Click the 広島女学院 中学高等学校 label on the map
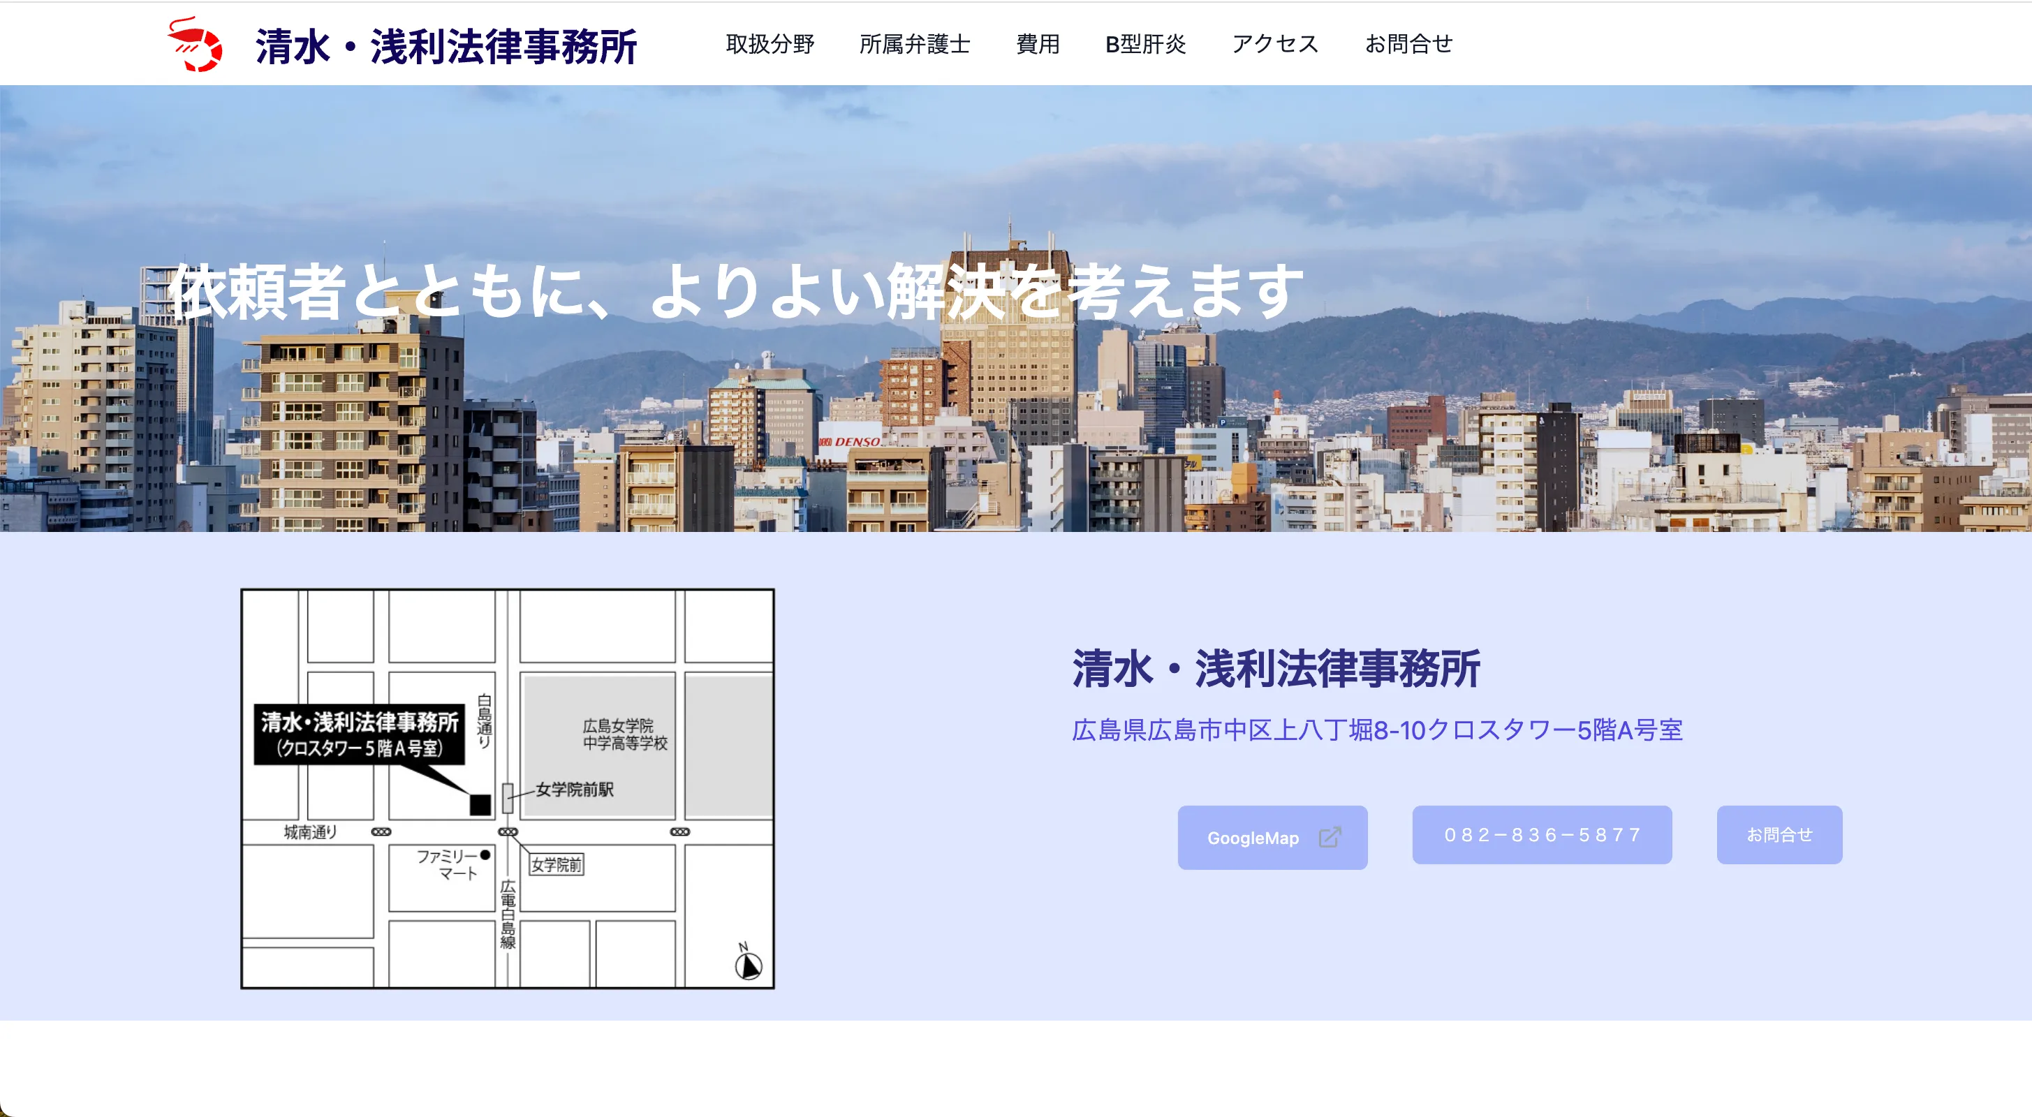Image resolution: width=2032 pixels, height=1117 pixels. (625, 734)
